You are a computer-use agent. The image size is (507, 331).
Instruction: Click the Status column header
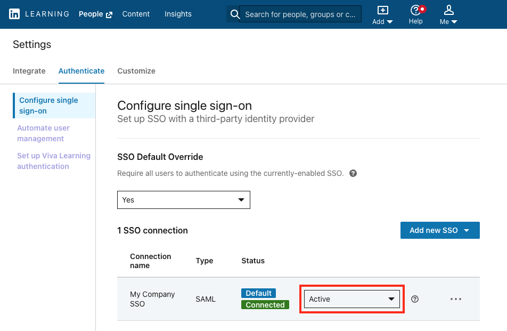(253, 261)
